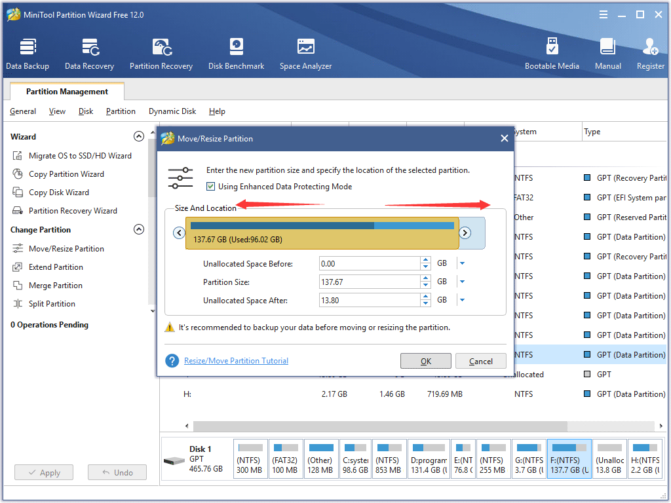This screenshot has height=503, width=671.
Task: Collapse the Change Partition section
Action: pyautogui.click(x=139, y=229)
